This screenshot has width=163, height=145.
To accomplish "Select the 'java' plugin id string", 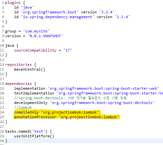I will 27,7.
